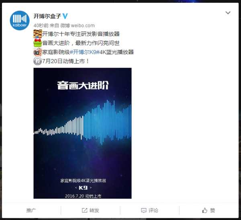Screen dimensions: 241x220
Task: Click the 评论 comment bubble icon
Action: pyautogui.click(x=144, y=210)
